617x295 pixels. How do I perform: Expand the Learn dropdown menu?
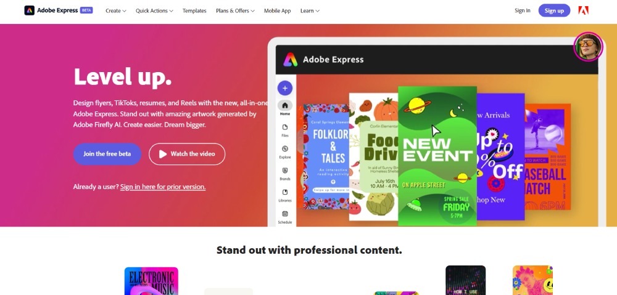[310, 11]
